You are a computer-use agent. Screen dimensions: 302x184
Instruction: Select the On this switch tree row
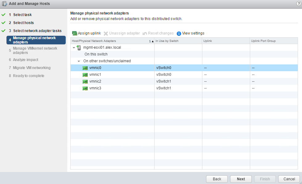(96, 54)
